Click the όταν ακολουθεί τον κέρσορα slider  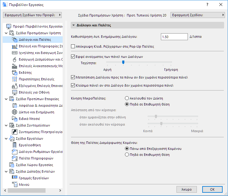[173, 124]
